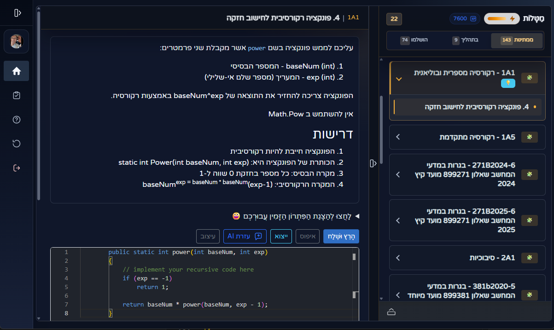Image resolution: width=554 pixels, height=330 pixels.
Task: Expand the 271B2025-6 exam group chevron
Action: point(398,220)
